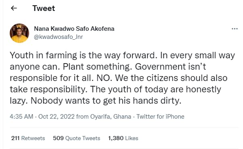View the 509 Quote Tweets

76,138
